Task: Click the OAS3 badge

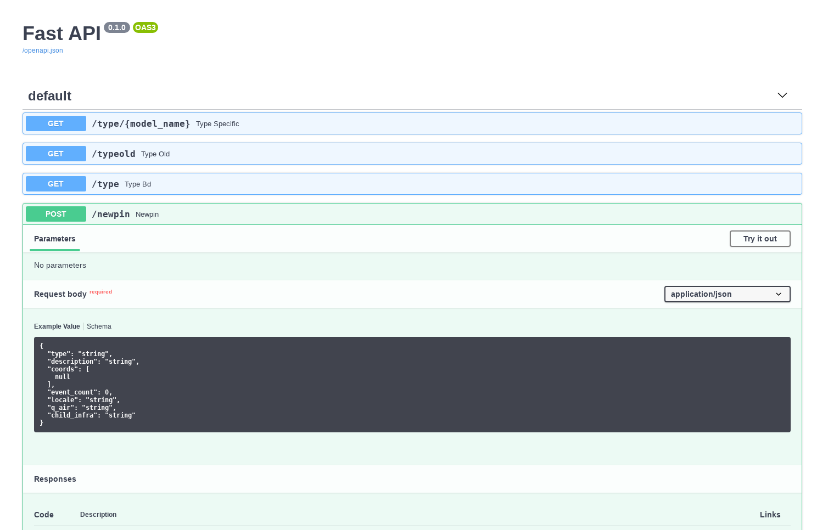Action: point(146,27)
